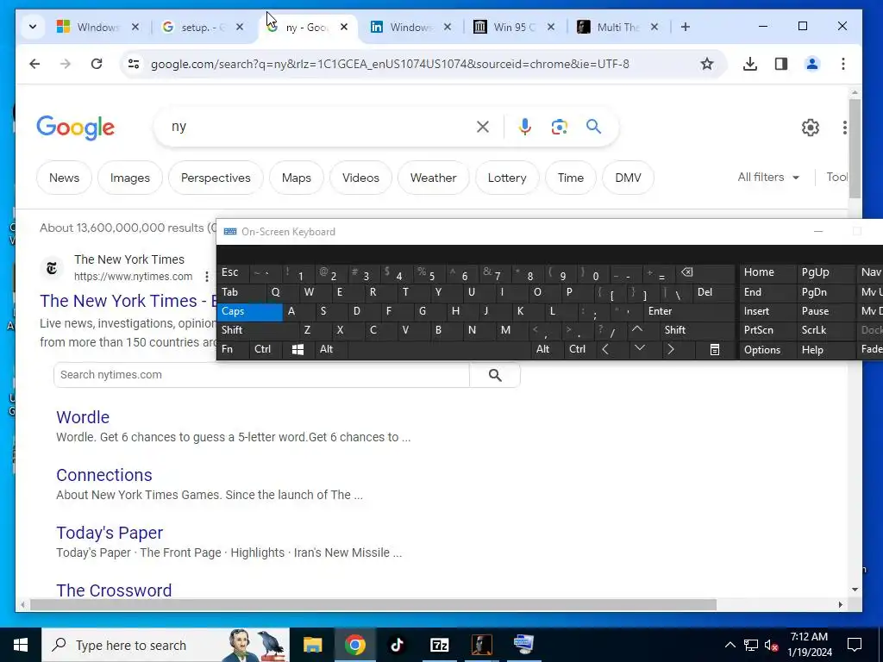The height and width of the screenshot is (662, 883).
Task: Clear the Google search box text
Action: point(483,127)
